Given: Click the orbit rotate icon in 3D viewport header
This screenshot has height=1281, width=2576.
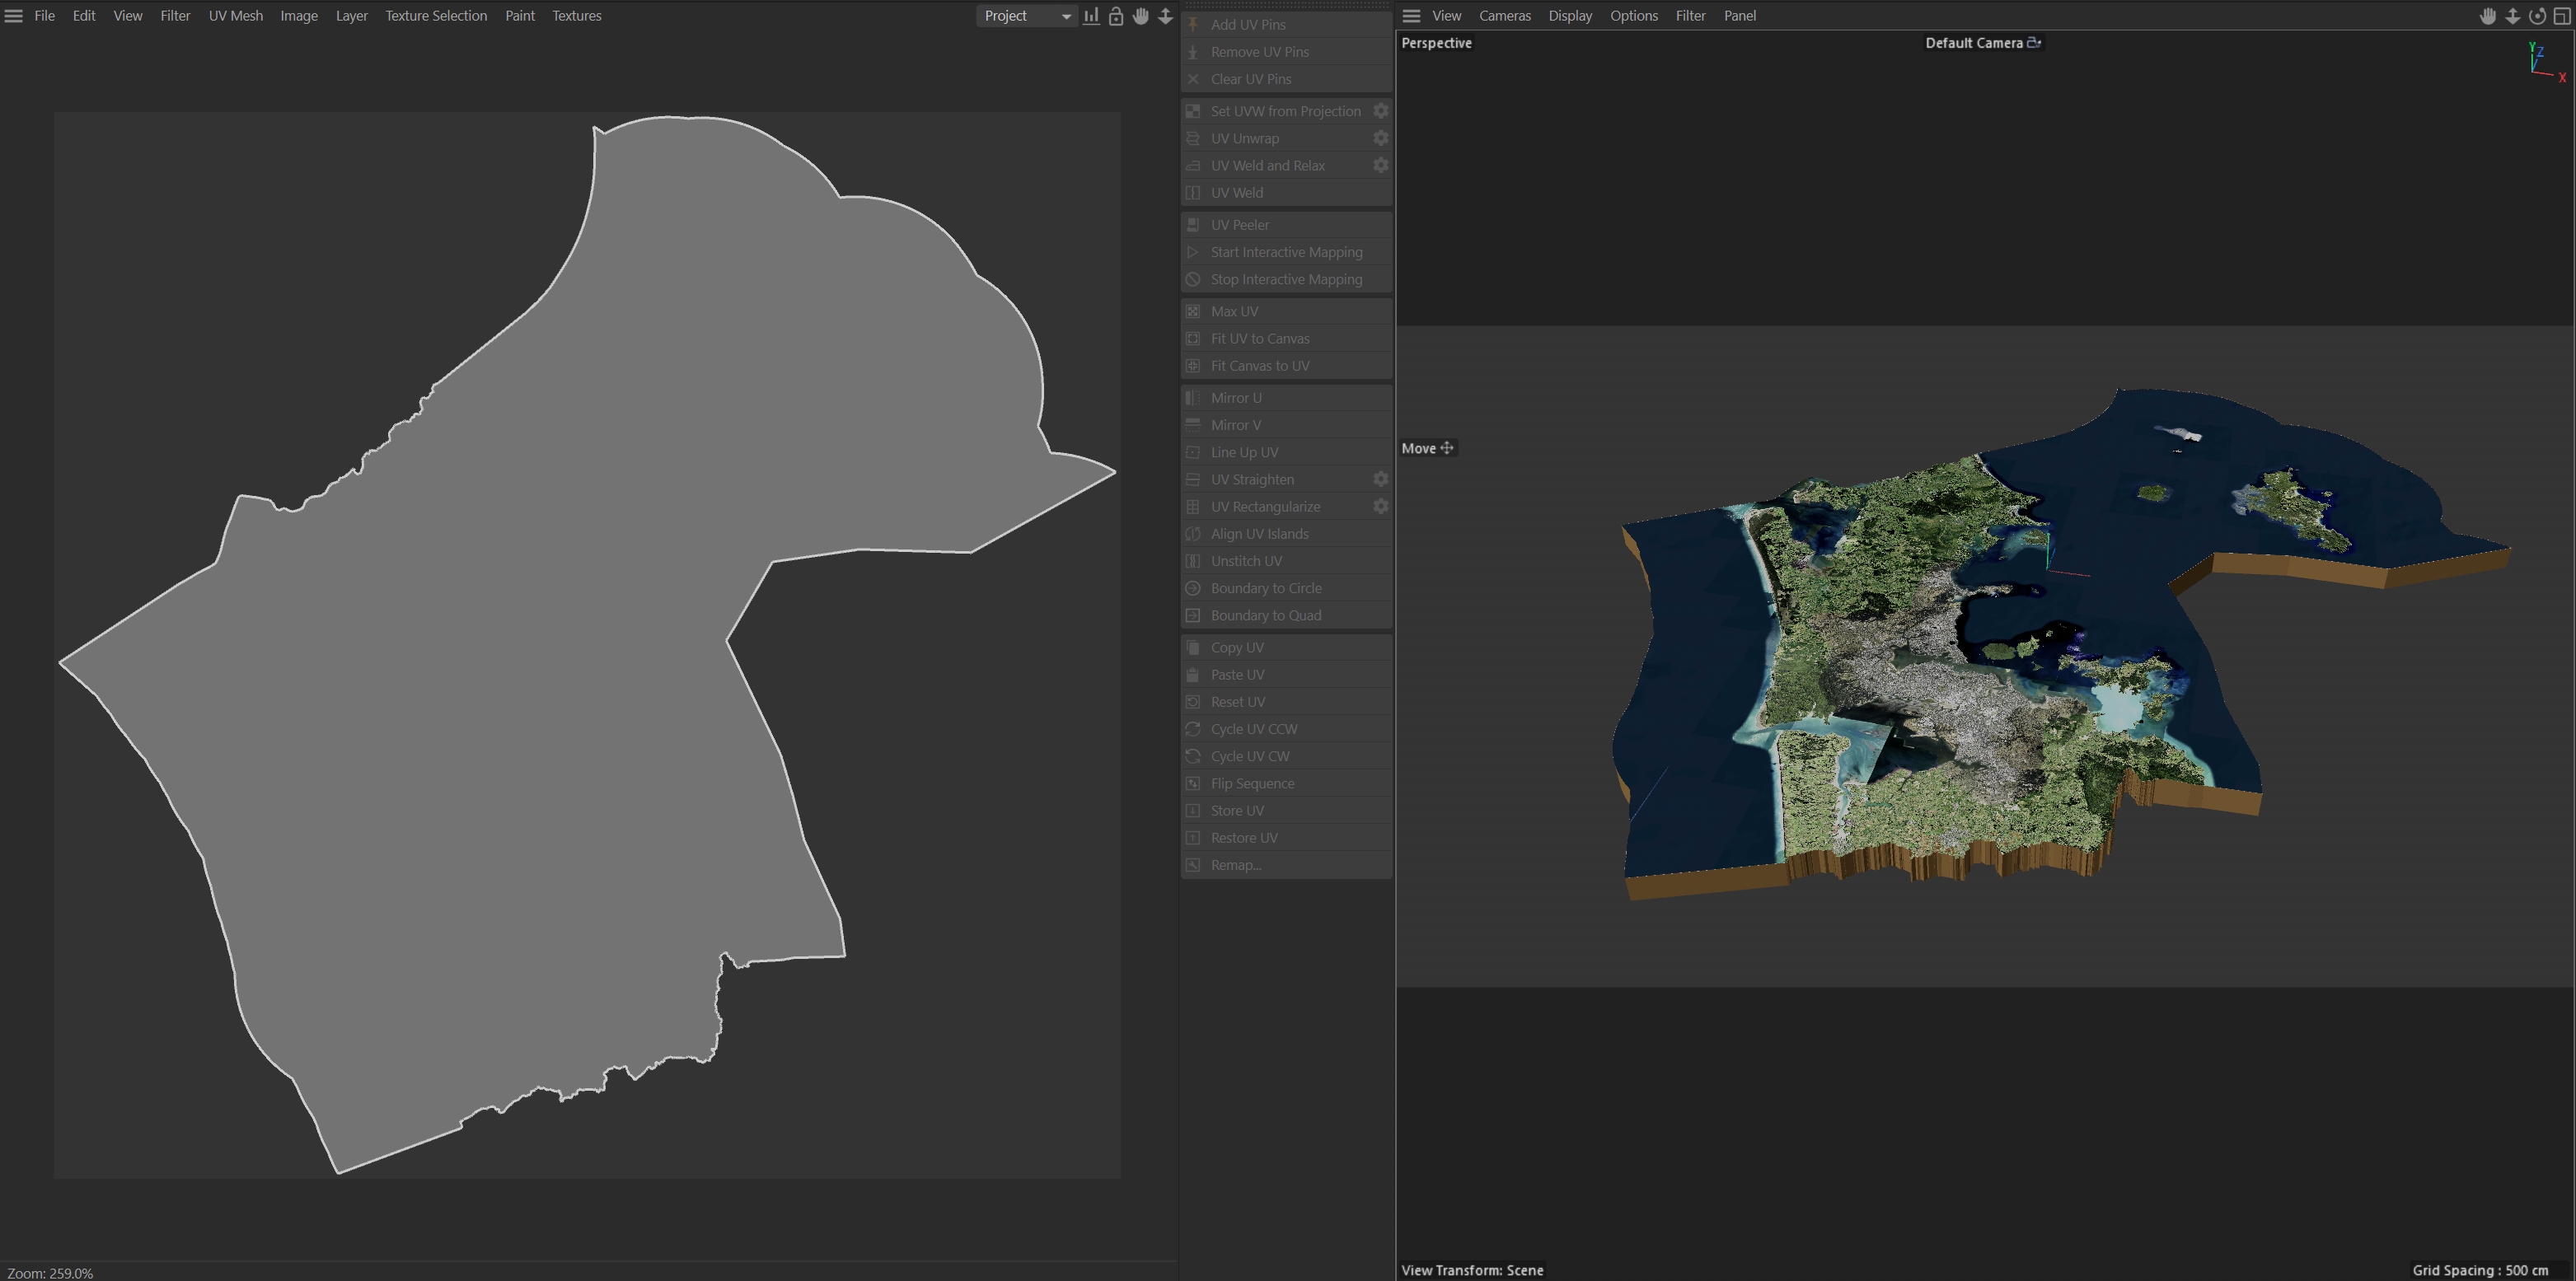Looking at the screenshot, I should 2537,16.
